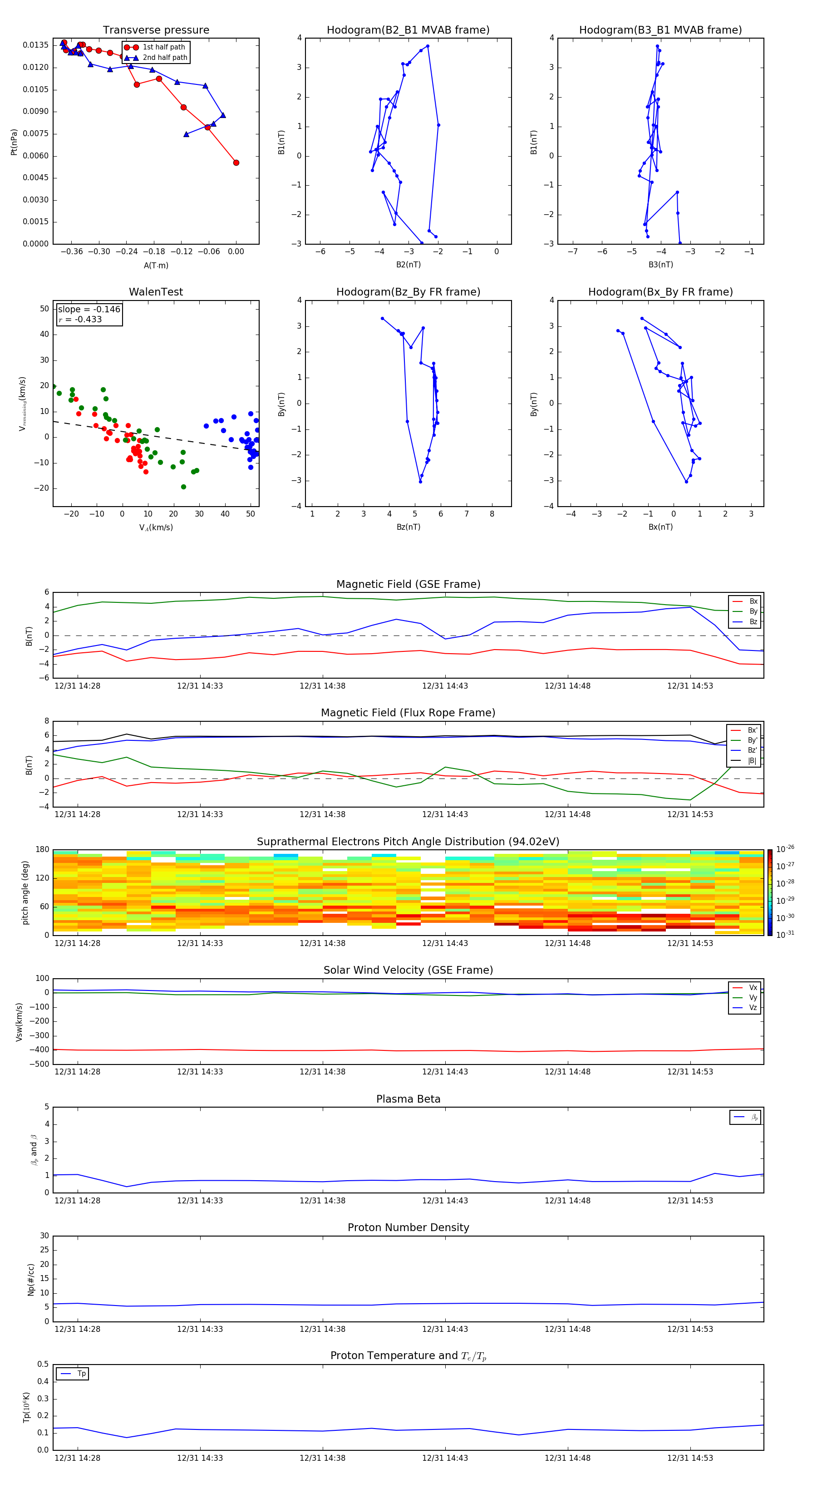Click the 'Tp' legend in temperature panel
This screenshot has height=1498, width=817.
(72, 1374)
